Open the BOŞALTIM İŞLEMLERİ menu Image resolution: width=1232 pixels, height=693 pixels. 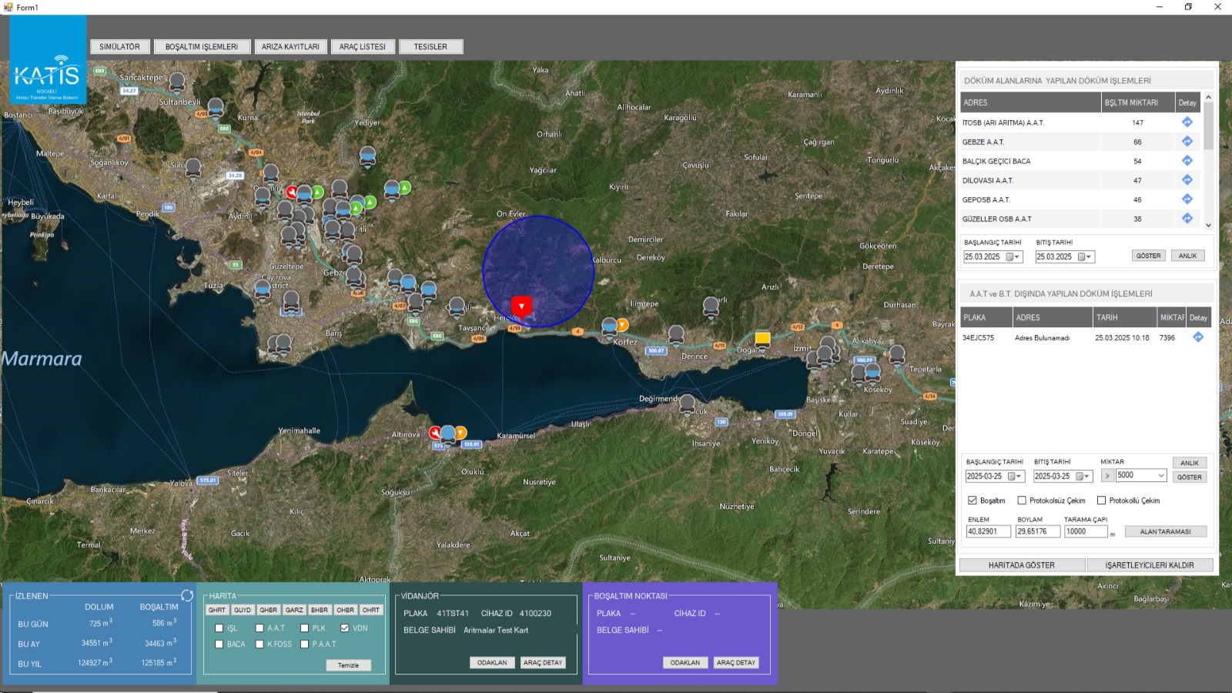[202, 47]
